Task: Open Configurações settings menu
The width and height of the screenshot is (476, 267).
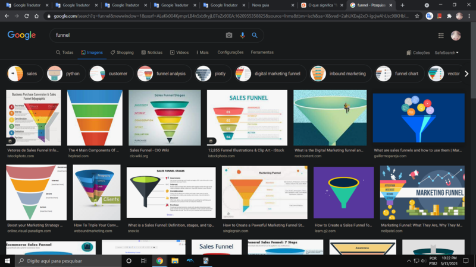Action: 230,52
